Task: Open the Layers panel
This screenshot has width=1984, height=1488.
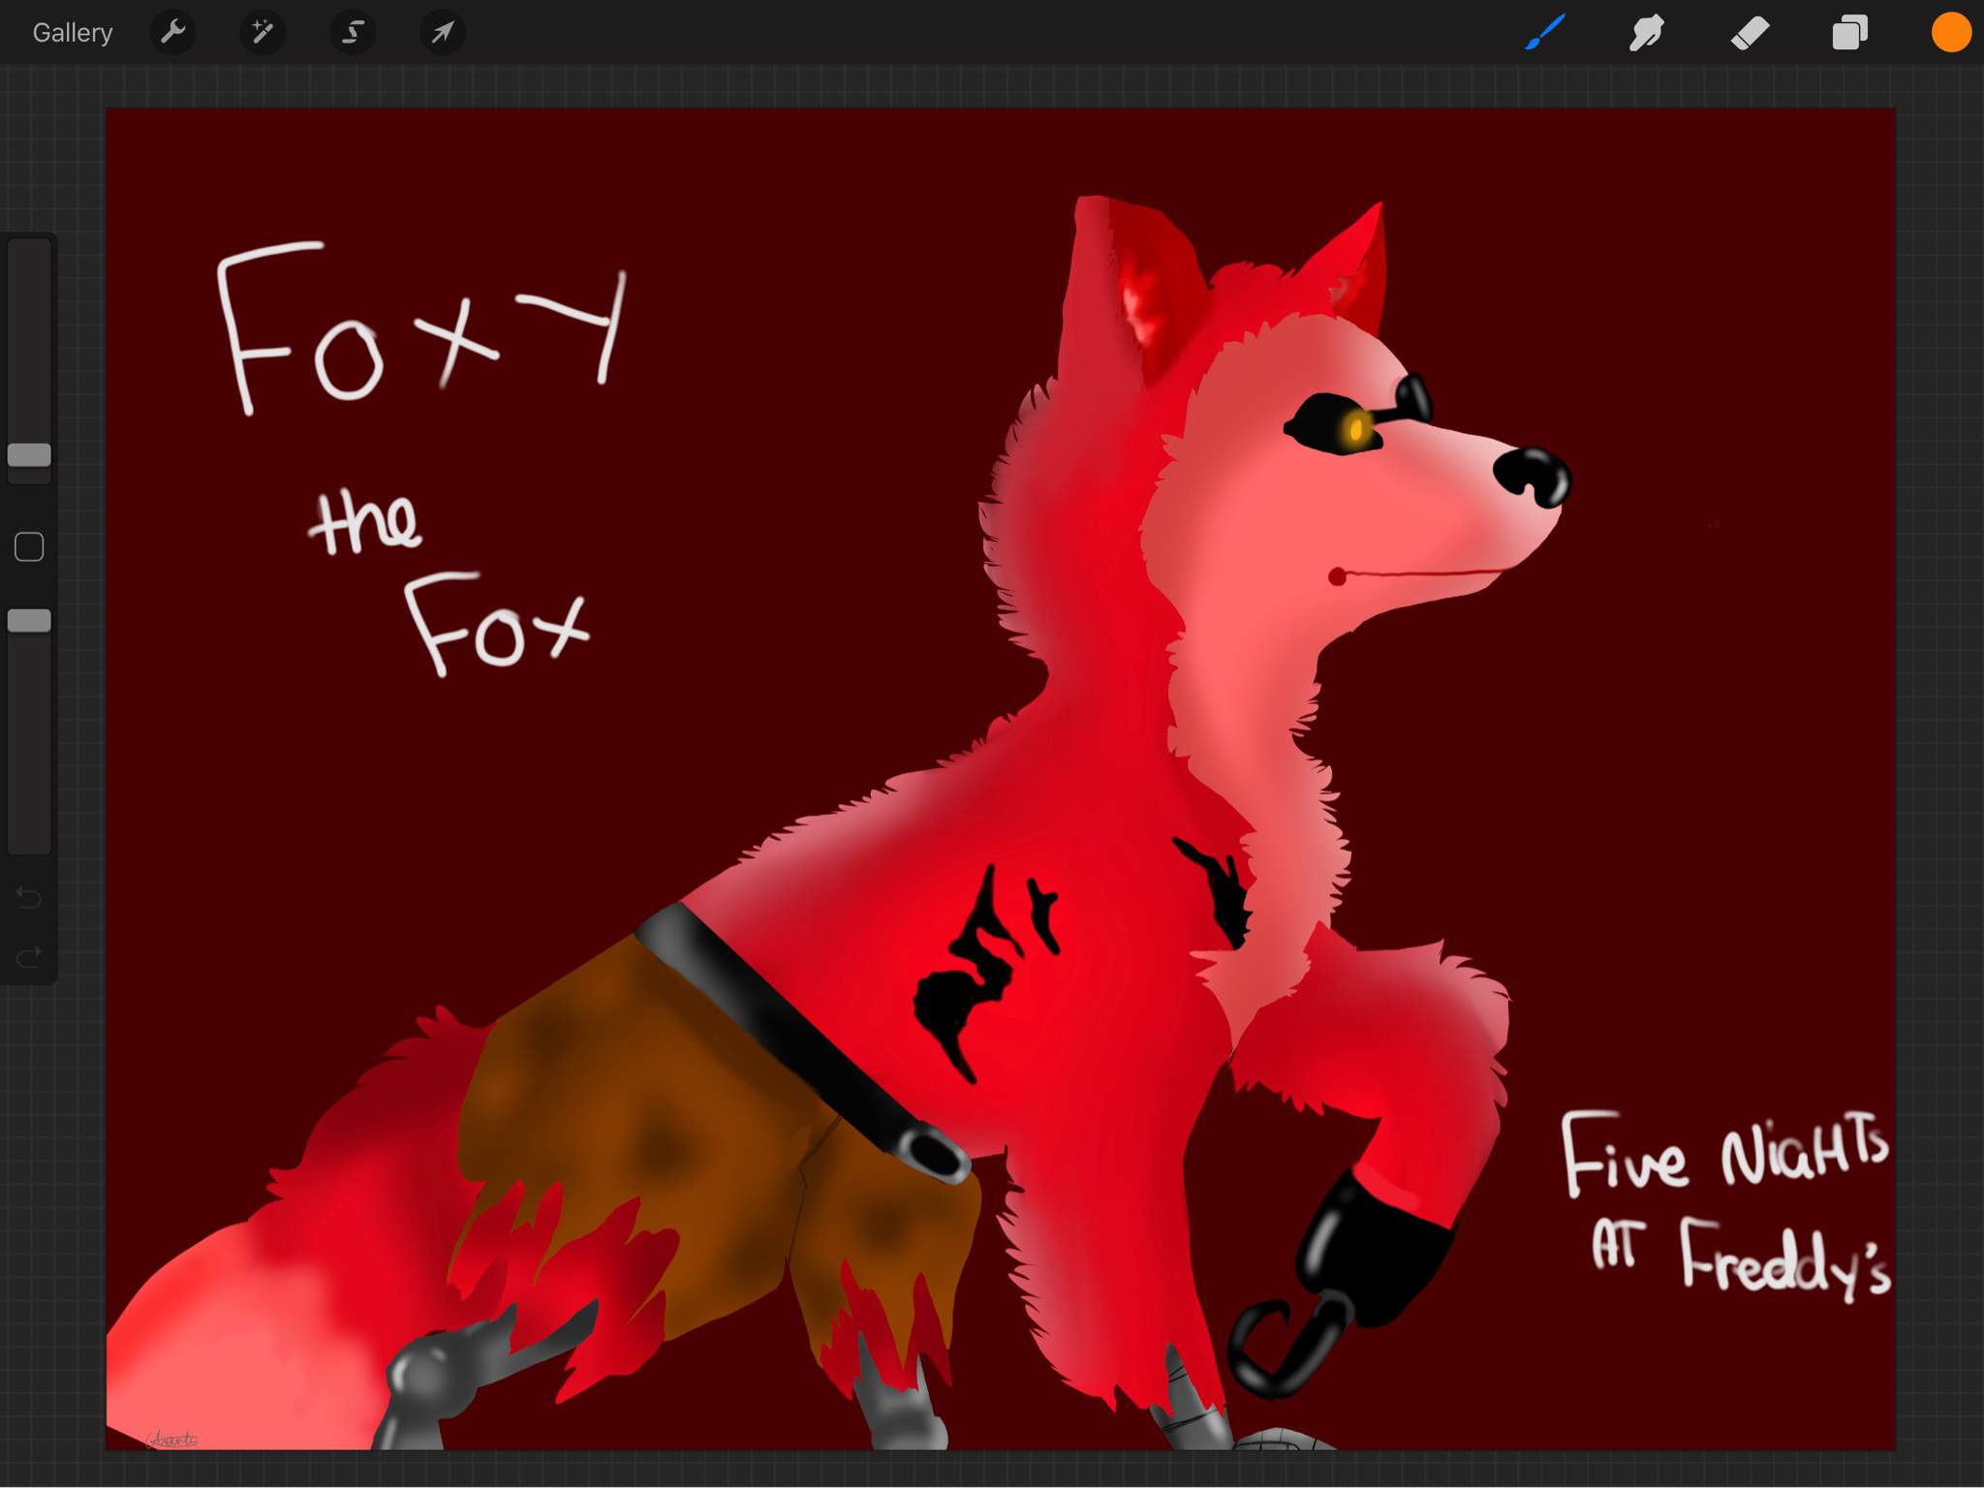Action: tap(1849, 33)
